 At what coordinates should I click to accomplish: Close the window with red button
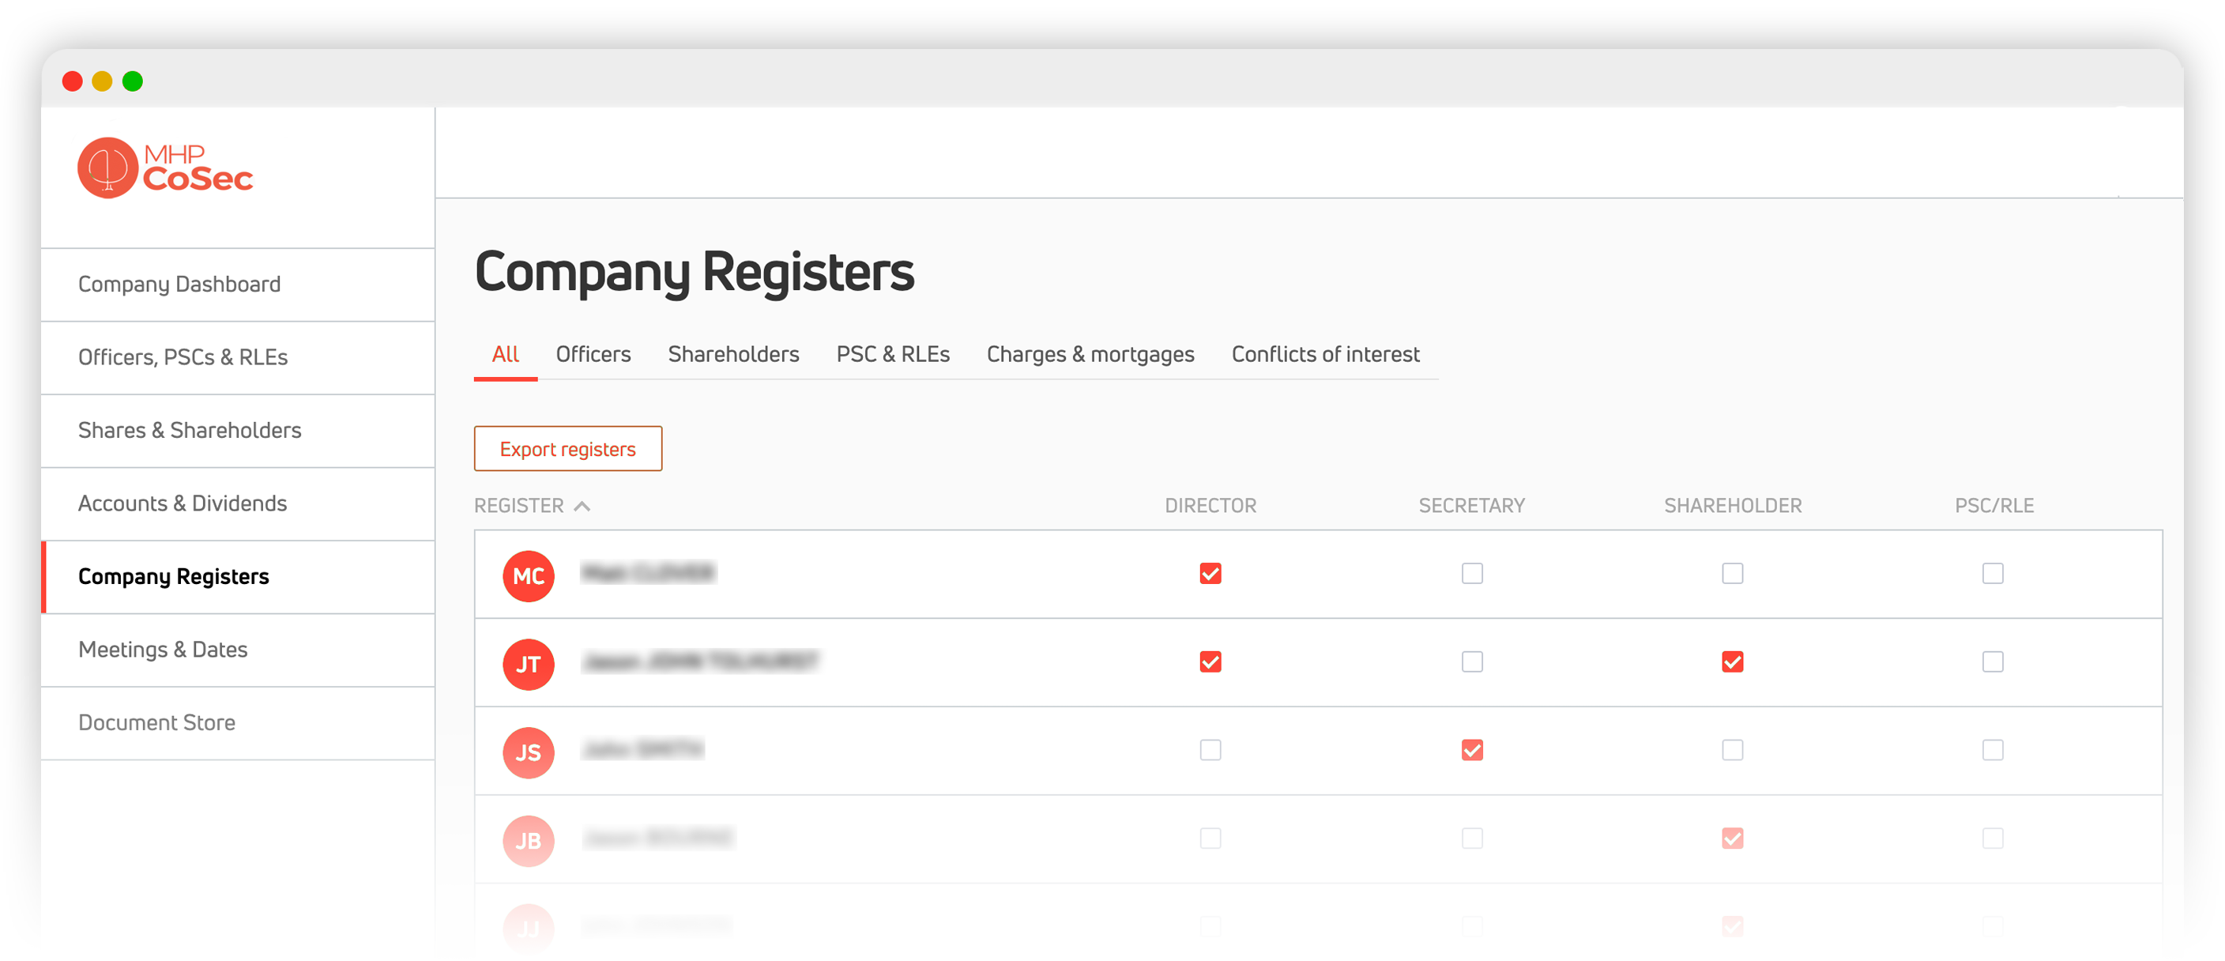click(73, 81)
